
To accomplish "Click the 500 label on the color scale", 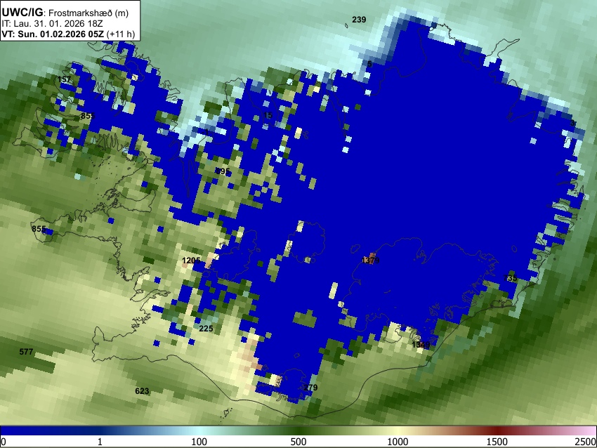I will [298, 442].
